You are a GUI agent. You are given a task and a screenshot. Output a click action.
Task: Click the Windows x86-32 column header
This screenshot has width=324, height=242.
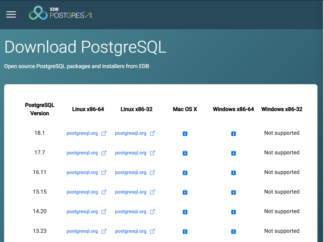click(x=282, y=109)
